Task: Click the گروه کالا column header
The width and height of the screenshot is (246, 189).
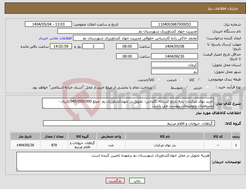Action: pyautogui.click(x=82, y=136)
